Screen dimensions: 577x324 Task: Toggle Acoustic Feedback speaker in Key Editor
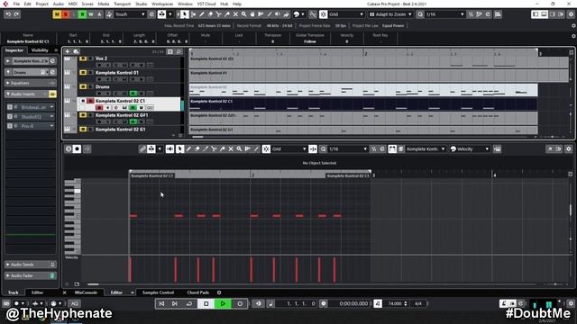[x=169, y=148]
